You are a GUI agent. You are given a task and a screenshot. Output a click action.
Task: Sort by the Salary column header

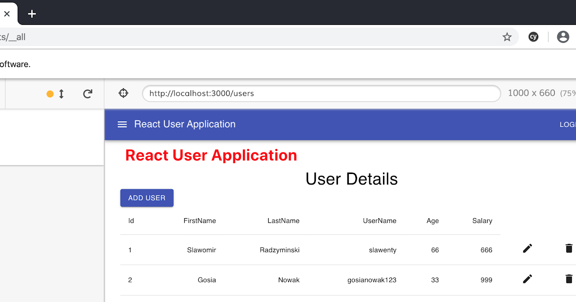pos(482,221)
